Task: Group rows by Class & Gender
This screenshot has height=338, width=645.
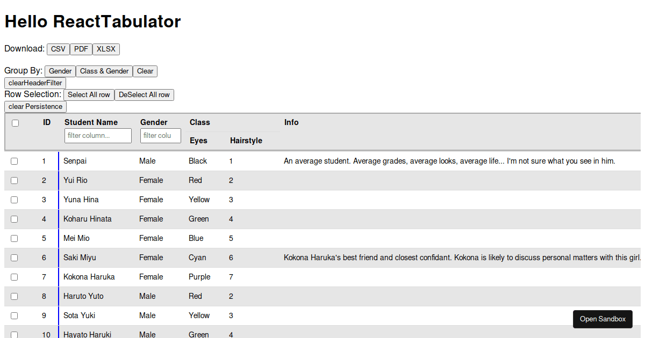Action: (104, 71)
